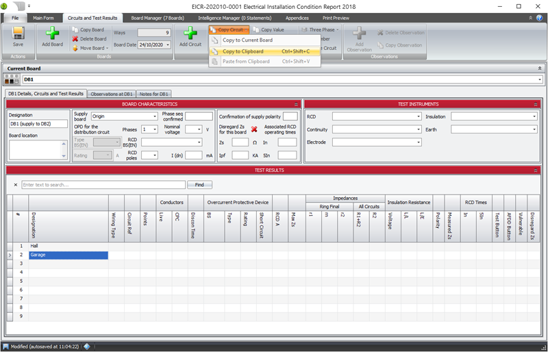
Task: Click the Phase seq confirmed field
Action: (x=199, y=116)
